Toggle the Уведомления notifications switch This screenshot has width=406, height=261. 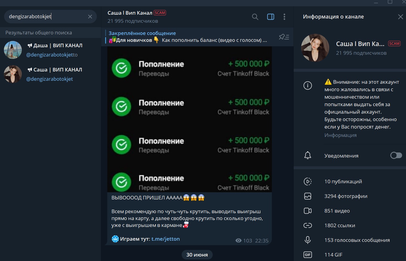[x=396, y=155]
